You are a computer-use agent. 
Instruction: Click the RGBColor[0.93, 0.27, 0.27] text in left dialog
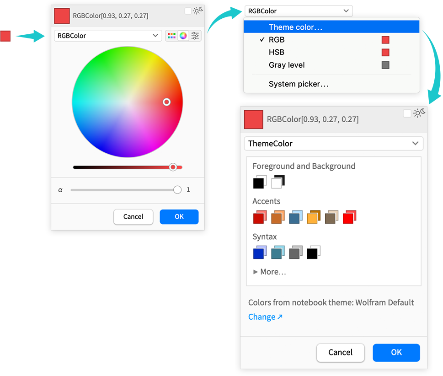coord(111,16)
